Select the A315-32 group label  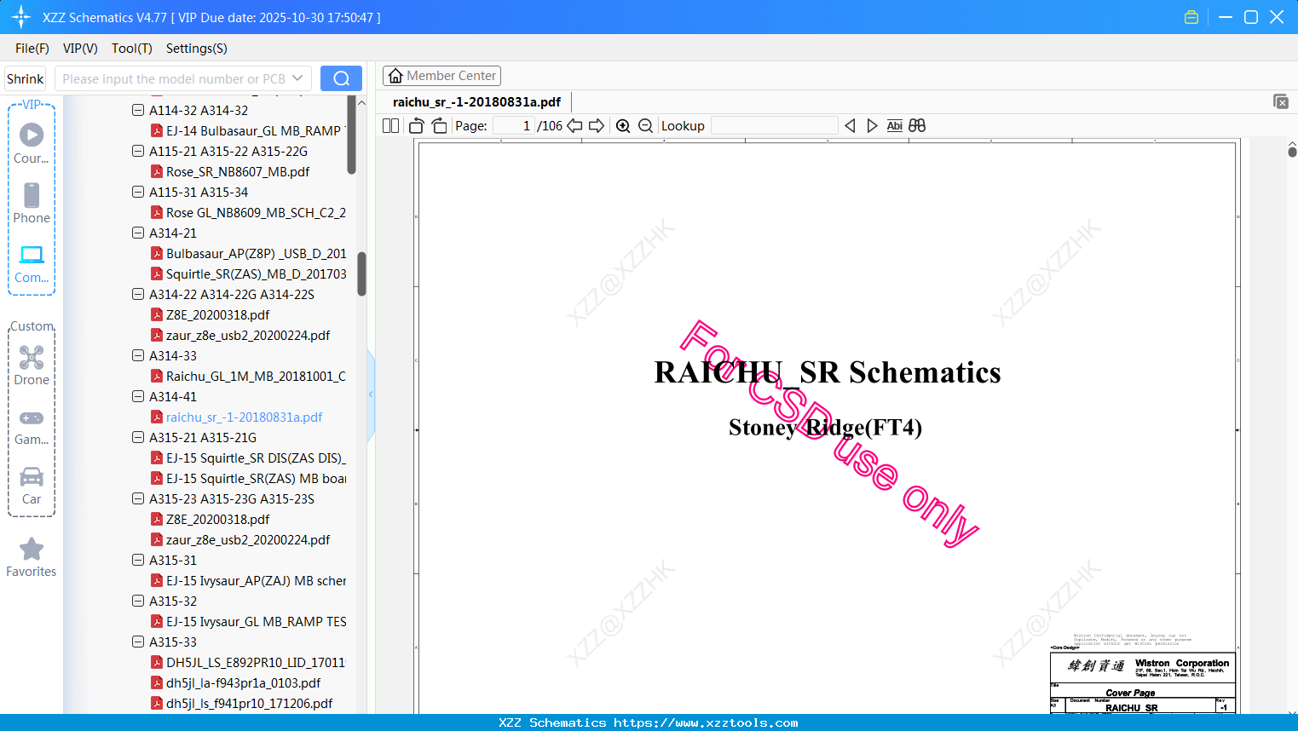click(173, 601)
